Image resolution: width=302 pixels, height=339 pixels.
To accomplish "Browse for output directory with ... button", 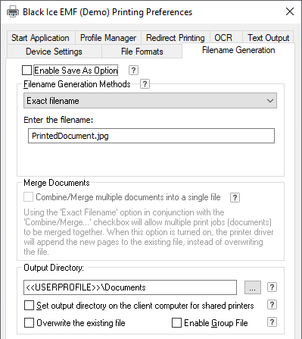I will click(x=253, y=287).
